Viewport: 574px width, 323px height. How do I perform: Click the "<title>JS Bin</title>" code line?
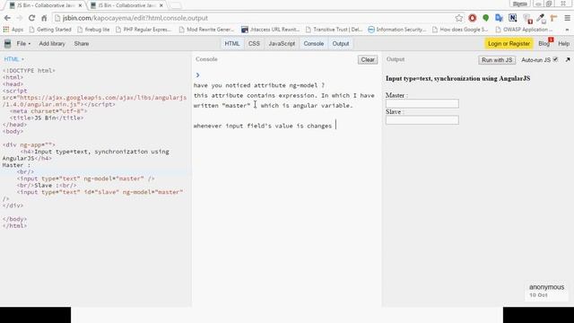tap(47, 118)
